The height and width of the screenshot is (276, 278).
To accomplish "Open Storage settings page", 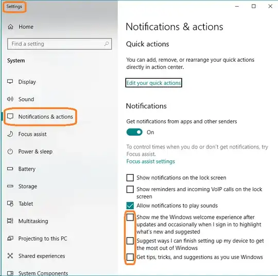I will 28,186.
